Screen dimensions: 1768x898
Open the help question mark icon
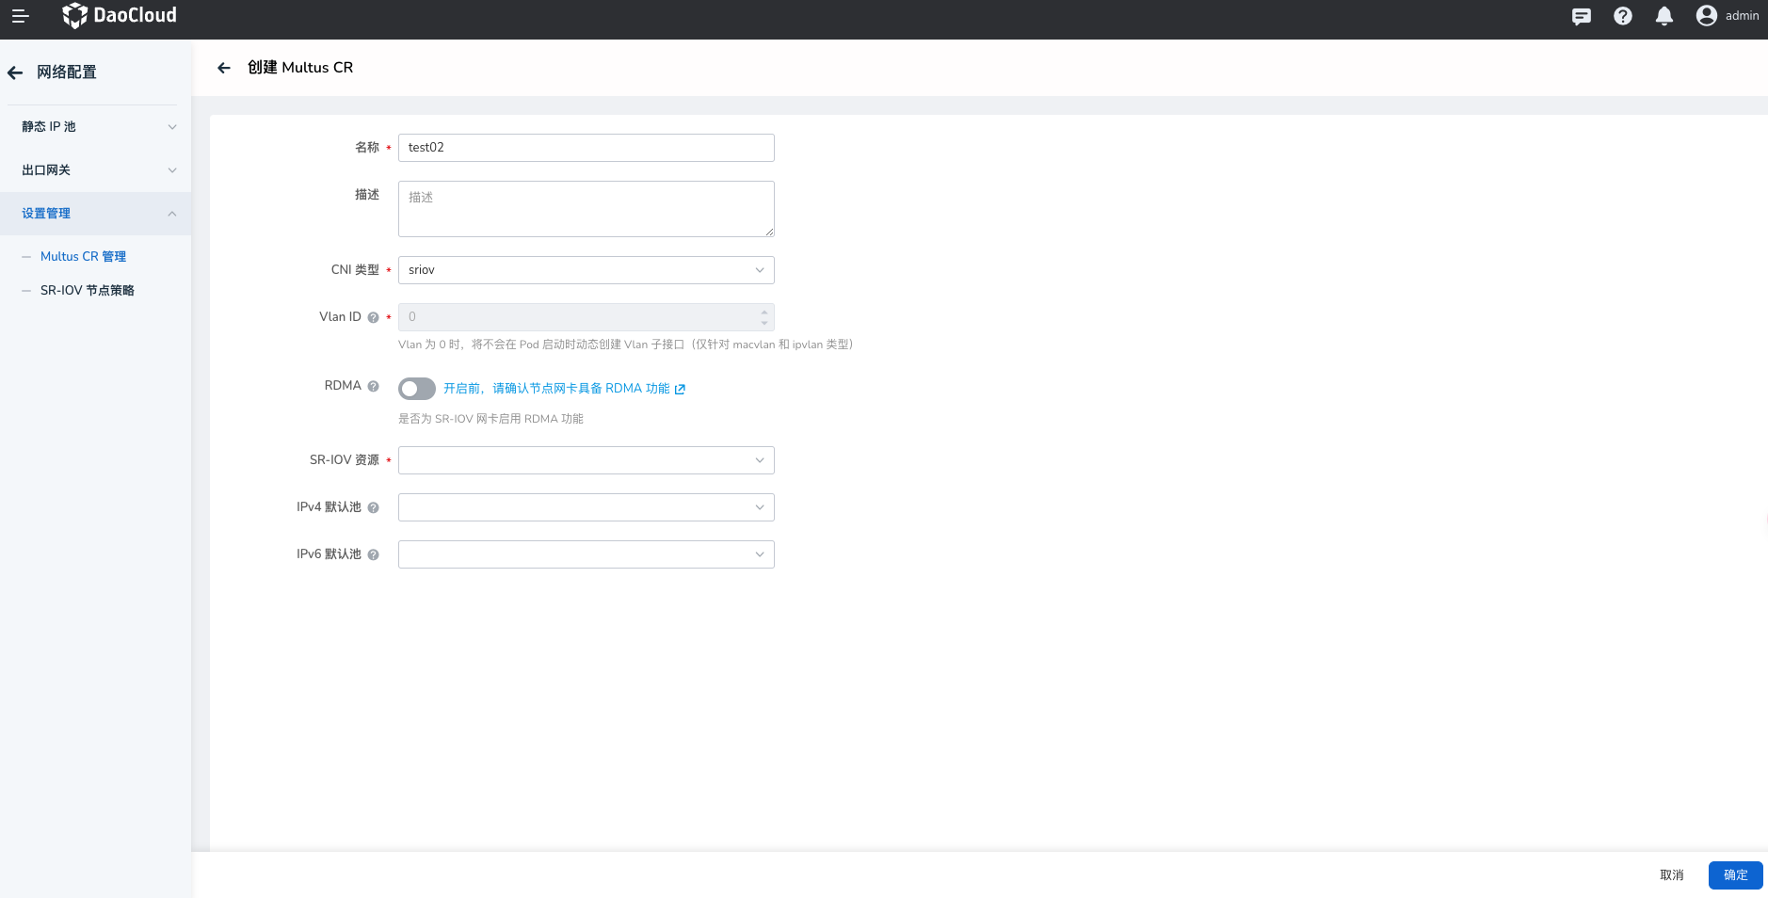click(1622, 16)
